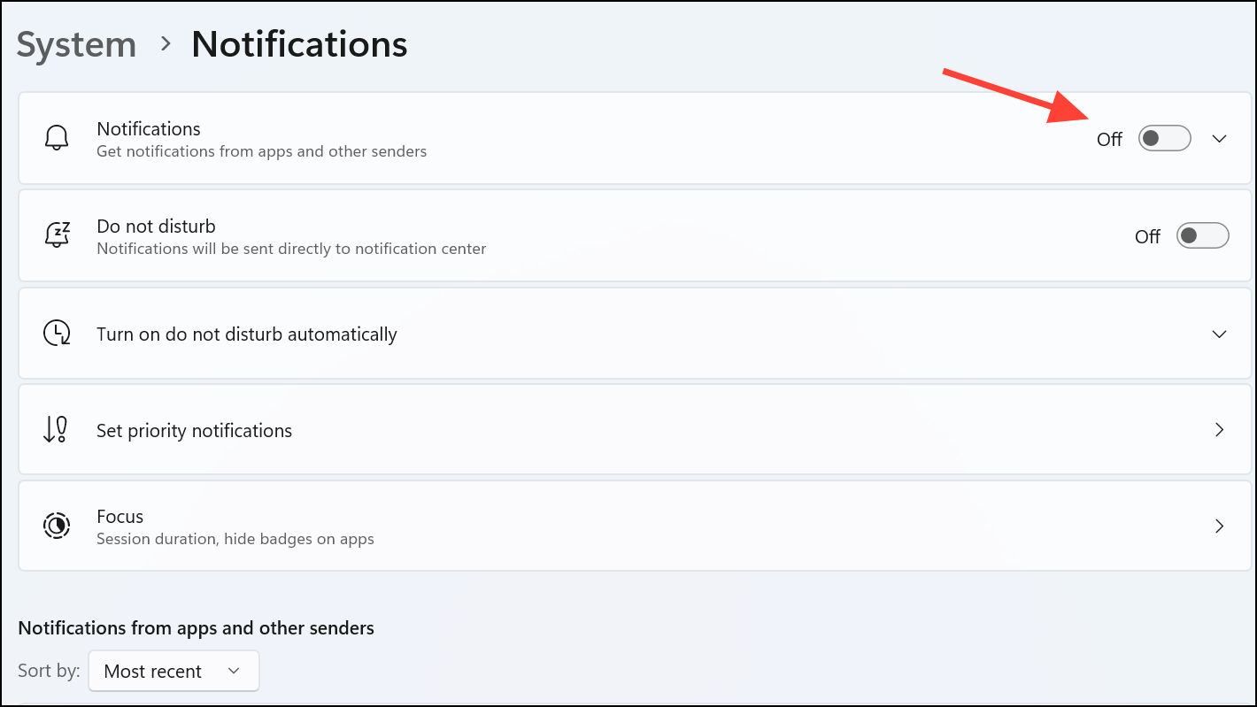
Task: Click the clock icon beside automatic do not disturb
Action: click(56, 334)
